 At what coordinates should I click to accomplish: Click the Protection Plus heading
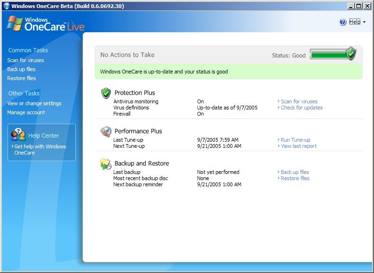tap(135, 93)
